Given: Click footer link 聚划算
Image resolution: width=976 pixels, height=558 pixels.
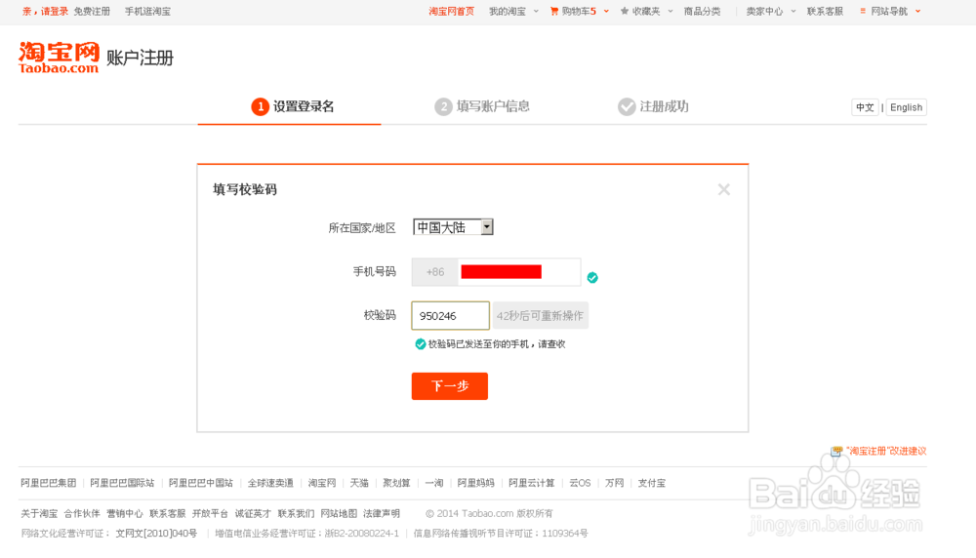Looking at the screenshot, I should point(396,483).
